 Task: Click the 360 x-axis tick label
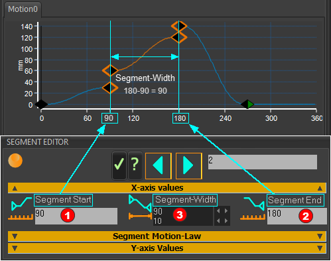coord(316,118)
